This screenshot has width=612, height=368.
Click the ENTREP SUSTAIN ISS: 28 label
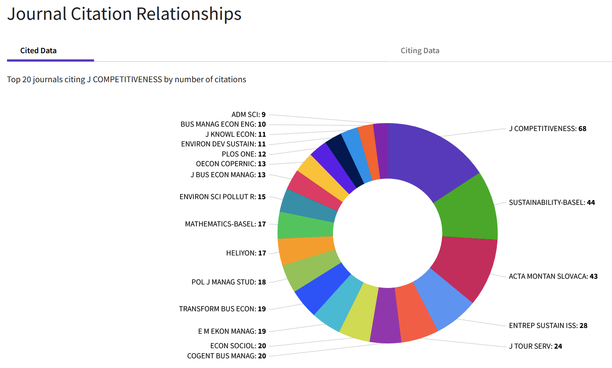[548, 326]
